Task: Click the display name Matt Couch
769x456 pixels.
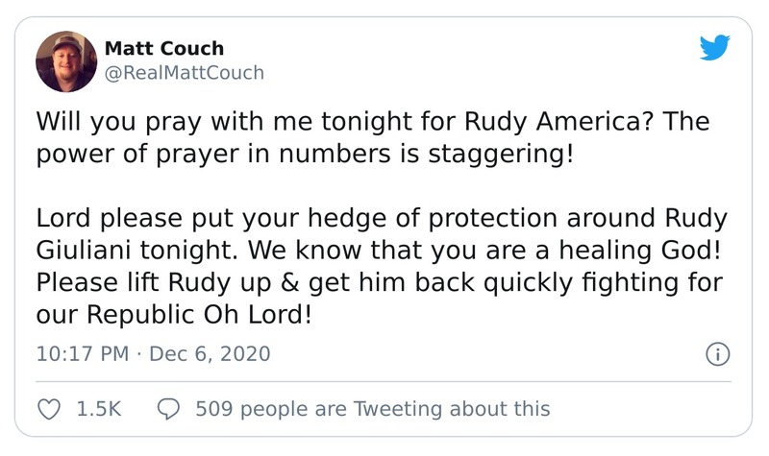Action: [x=162, y=48]
